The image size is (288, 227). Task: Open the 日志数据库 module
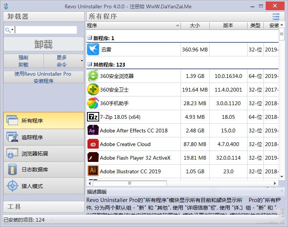pyautogui.click(x=44, y=169)
